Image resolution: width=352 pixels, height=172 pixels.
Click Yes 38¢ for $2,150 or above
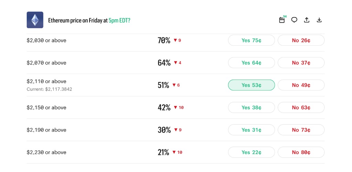pyautogui.click(x=251, y=107)
